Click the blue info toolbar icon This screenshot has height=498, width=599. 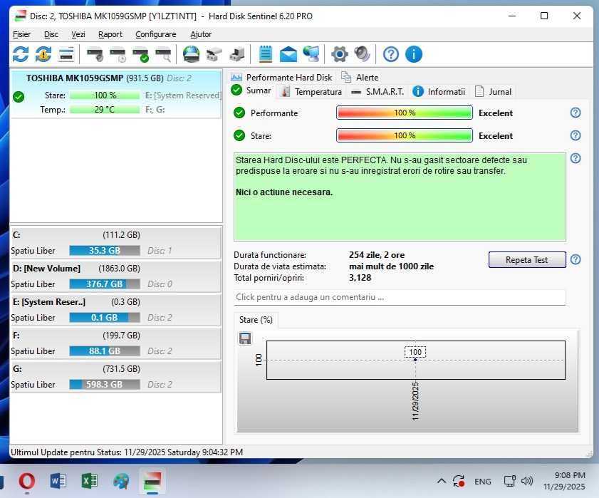[x=414, y=54]
